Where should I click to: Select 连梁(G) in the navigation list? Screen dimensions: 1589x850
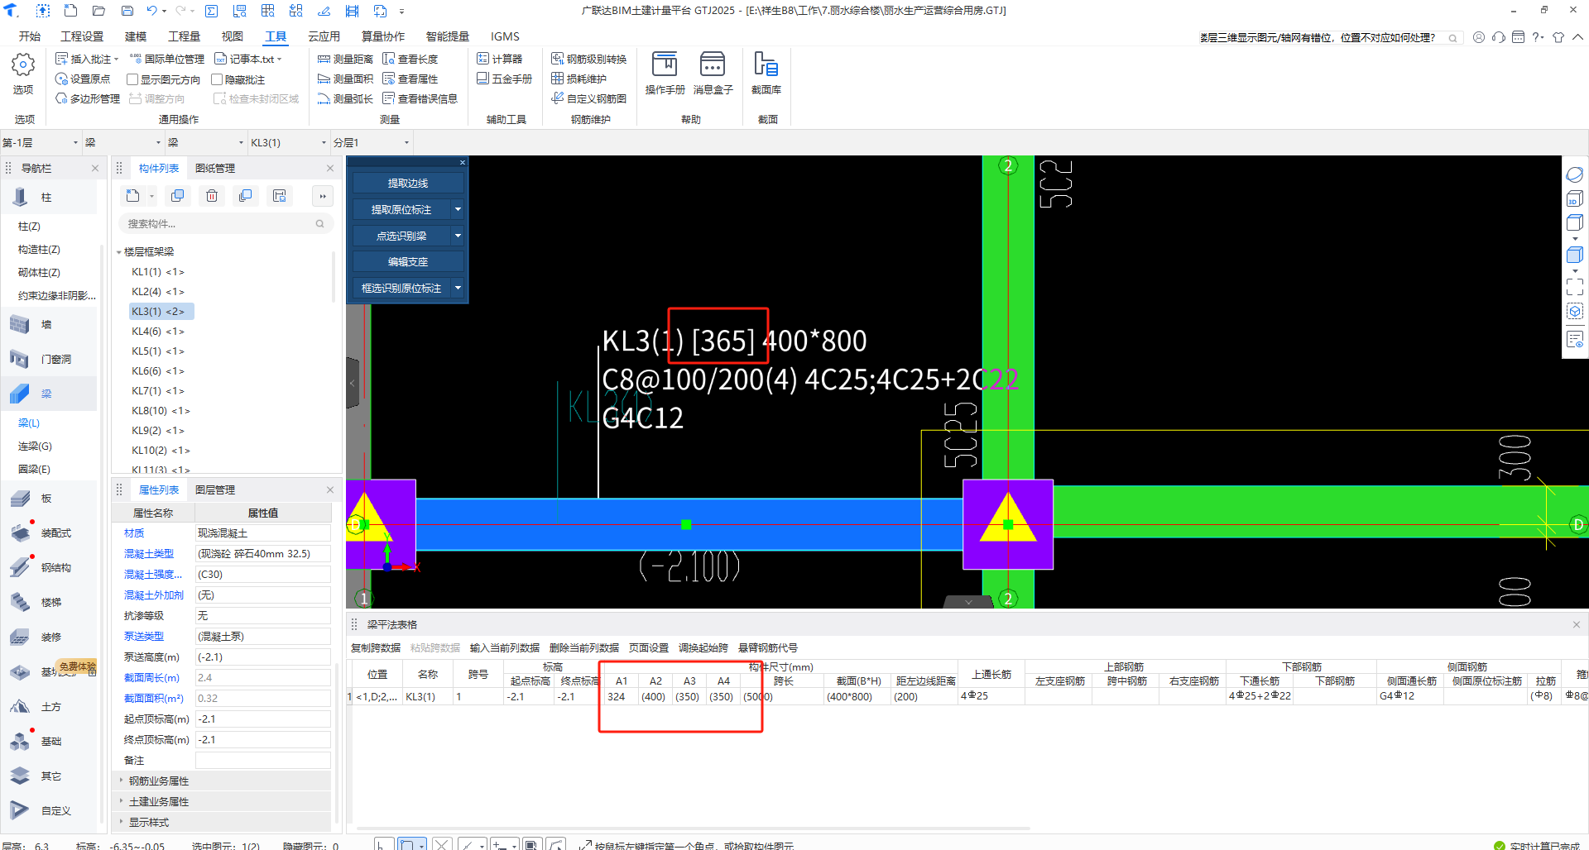click(35, 446)
